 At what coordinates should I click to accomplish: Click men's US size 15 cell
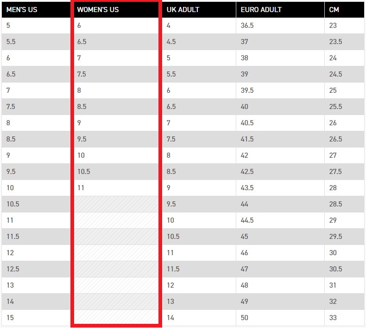(36, 318)
